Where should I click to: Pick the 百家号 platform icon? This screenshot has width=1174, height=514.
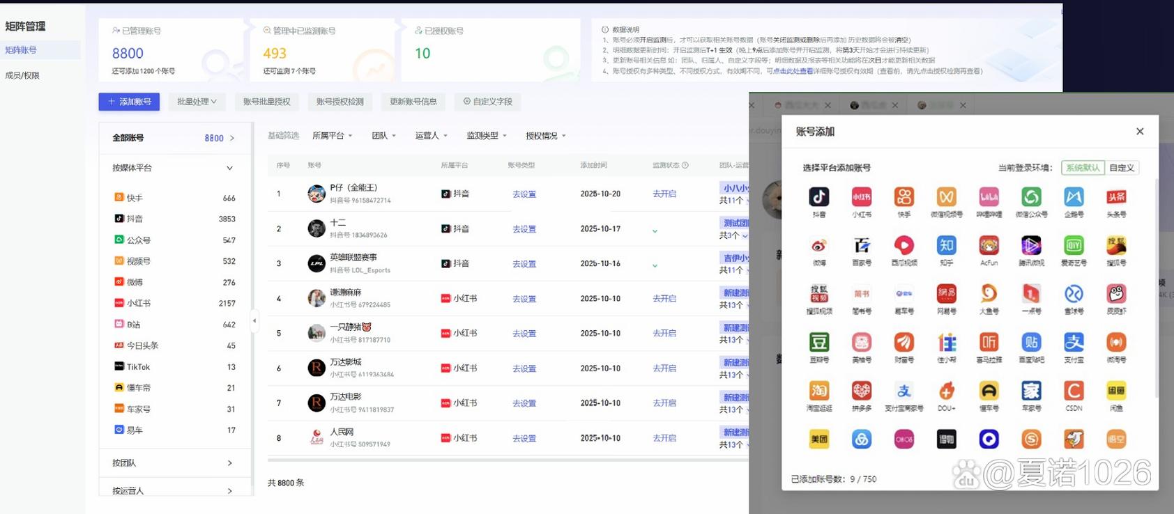862,245
